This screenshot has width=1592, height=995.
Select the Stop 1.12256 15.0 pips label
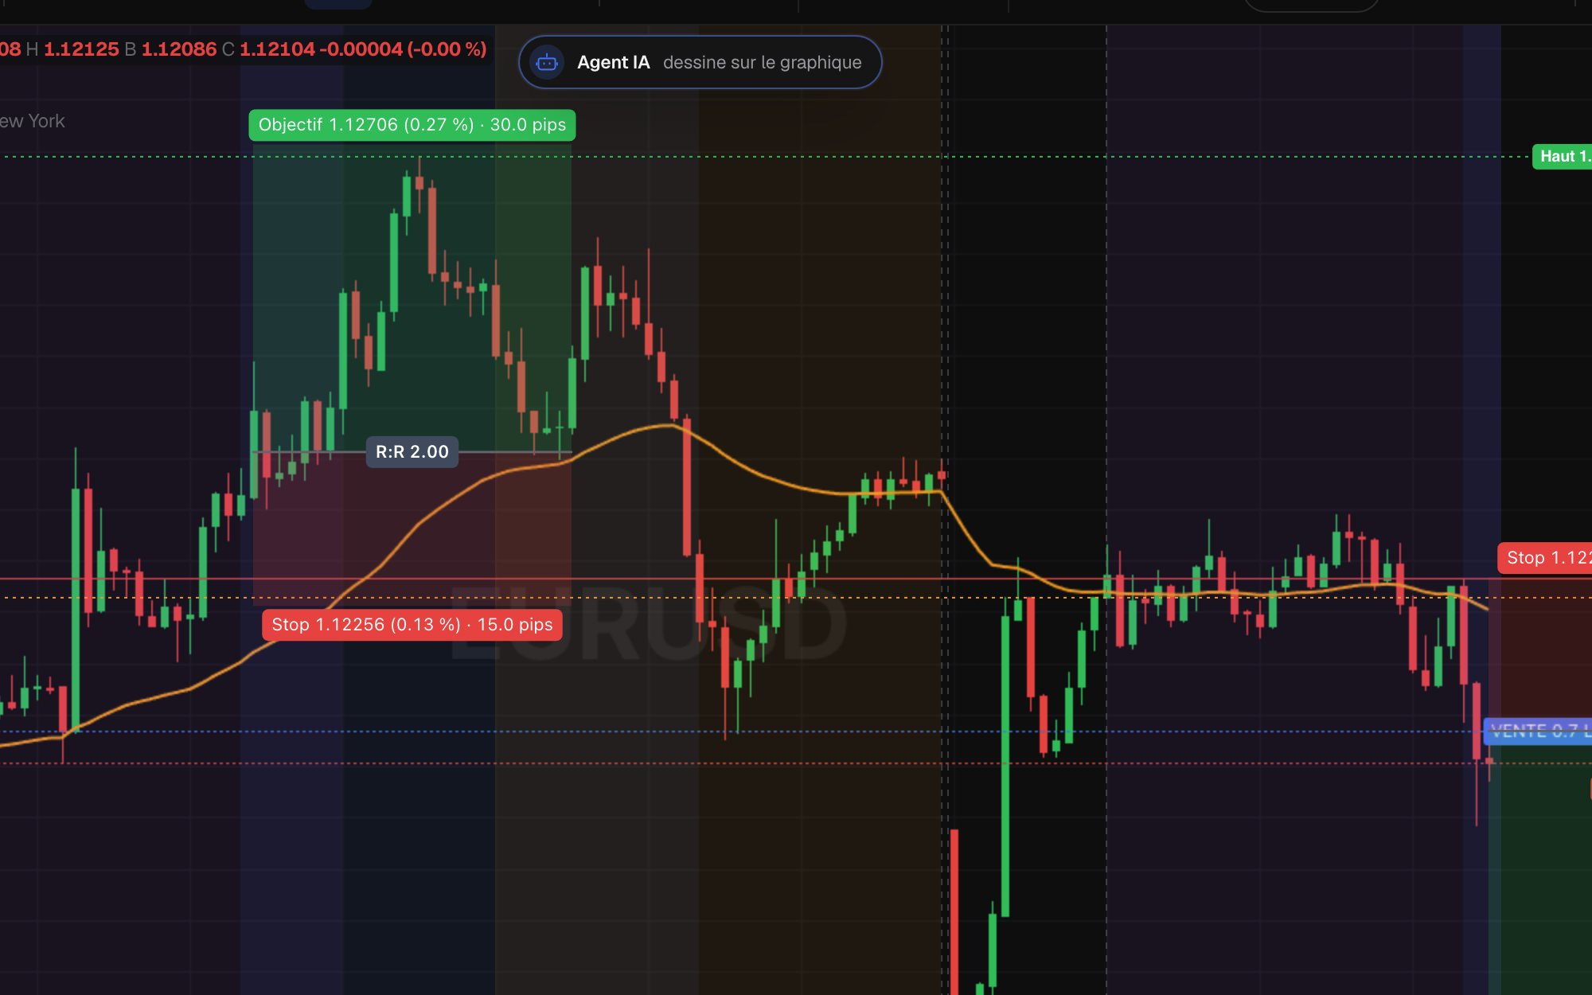tap(412, 625)
